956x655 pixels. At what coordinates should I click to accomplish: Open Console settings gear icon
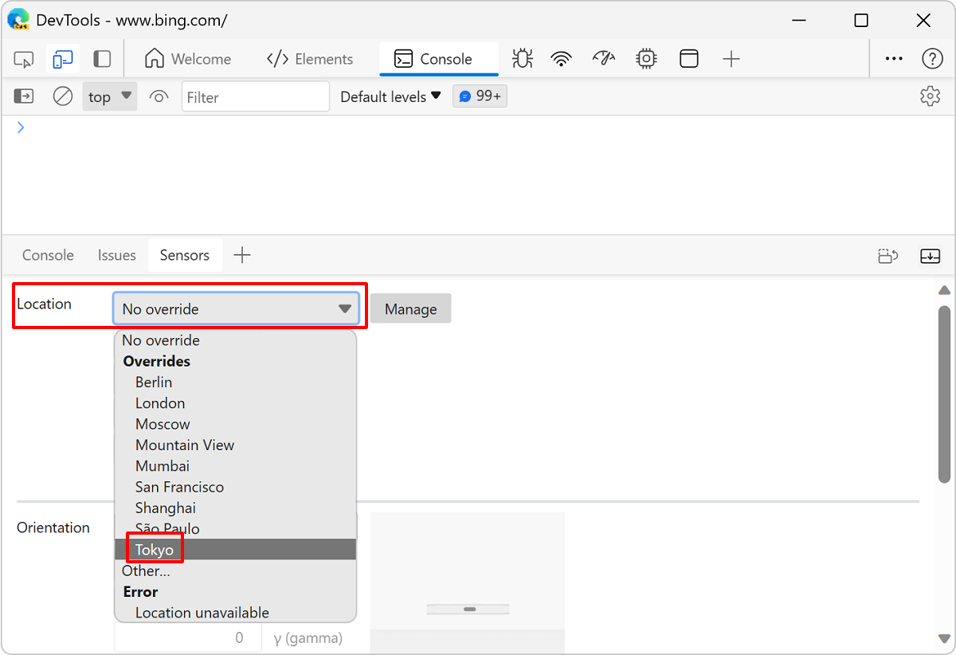tap(930, 96)
